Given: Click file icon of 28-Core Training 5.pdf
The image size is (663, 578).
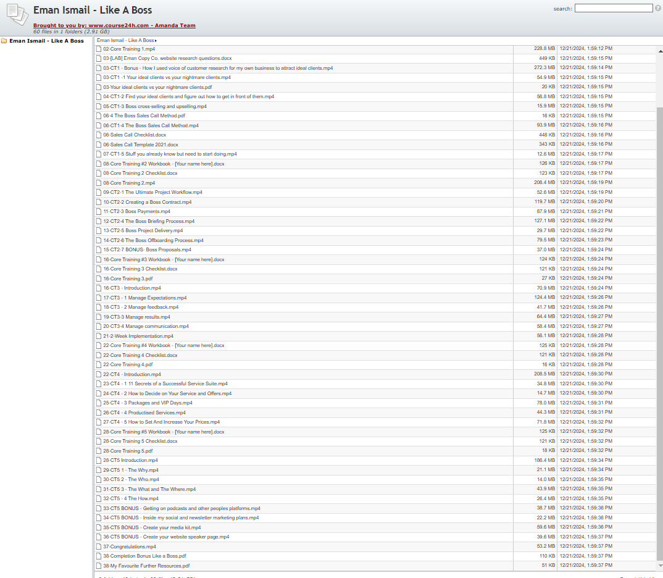Looking at the screenshot, I should click(99, 451).
